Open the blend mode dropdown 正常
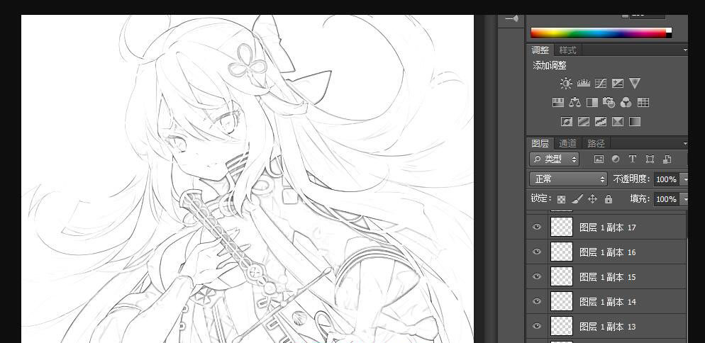 (568, 179)
